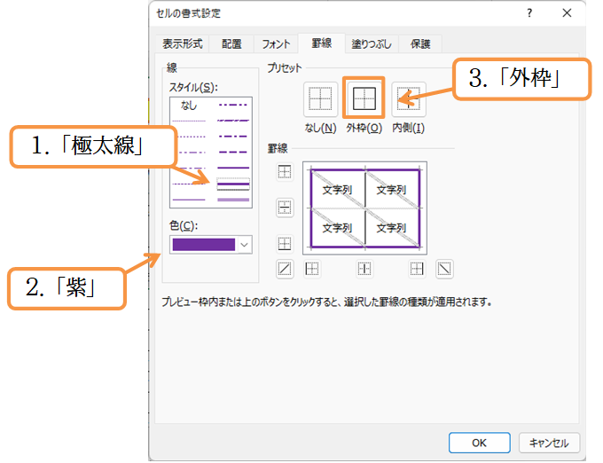
Task: Click the help question mark icon
Action: pos(529,12)
